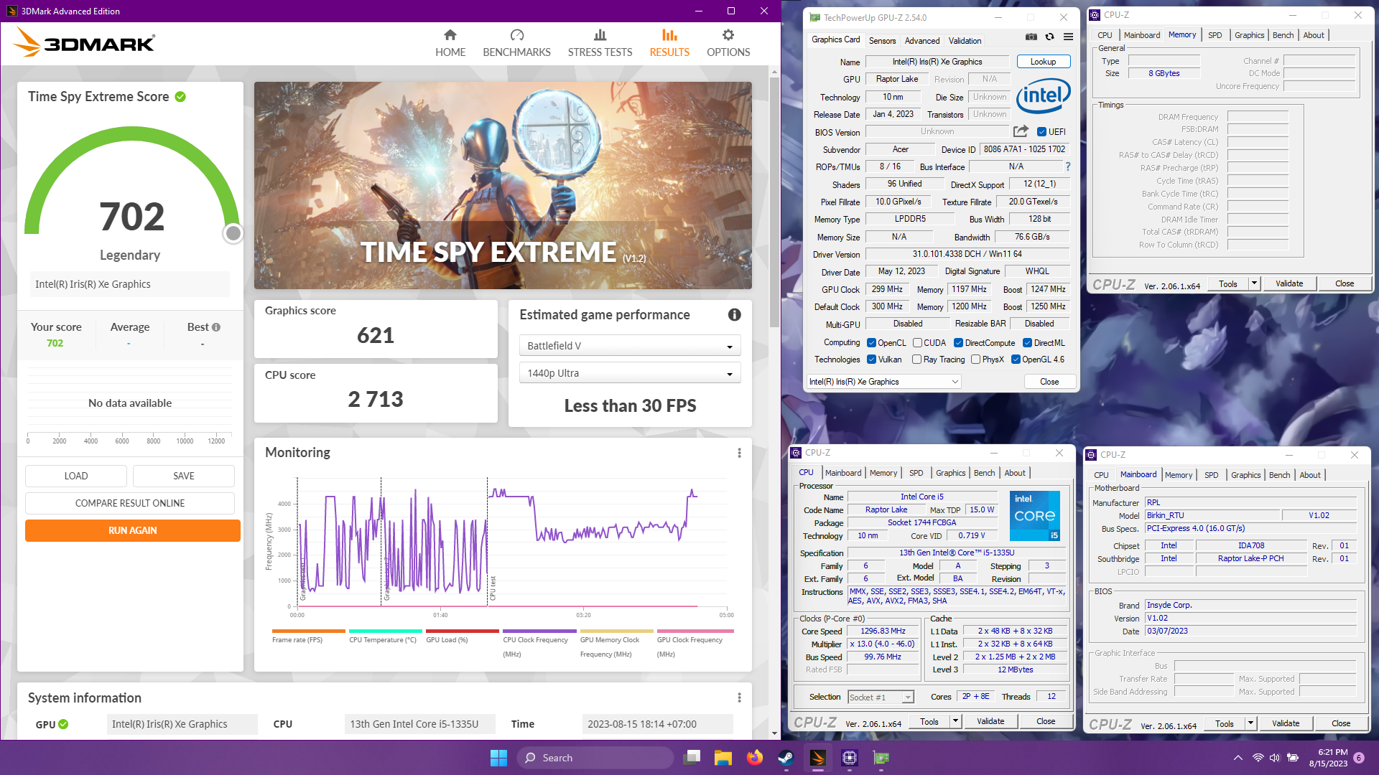This screenshot has width=1379, height=775.
Task: Click the GPU-Z BIOS export share icon
Action: point(1021,131)
